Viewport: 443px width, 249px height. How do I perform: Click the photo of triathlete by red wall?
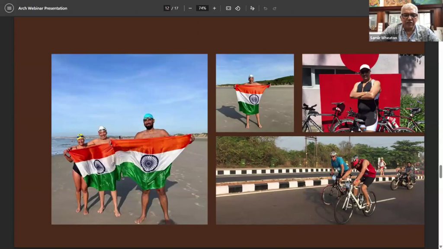point(363,93)
